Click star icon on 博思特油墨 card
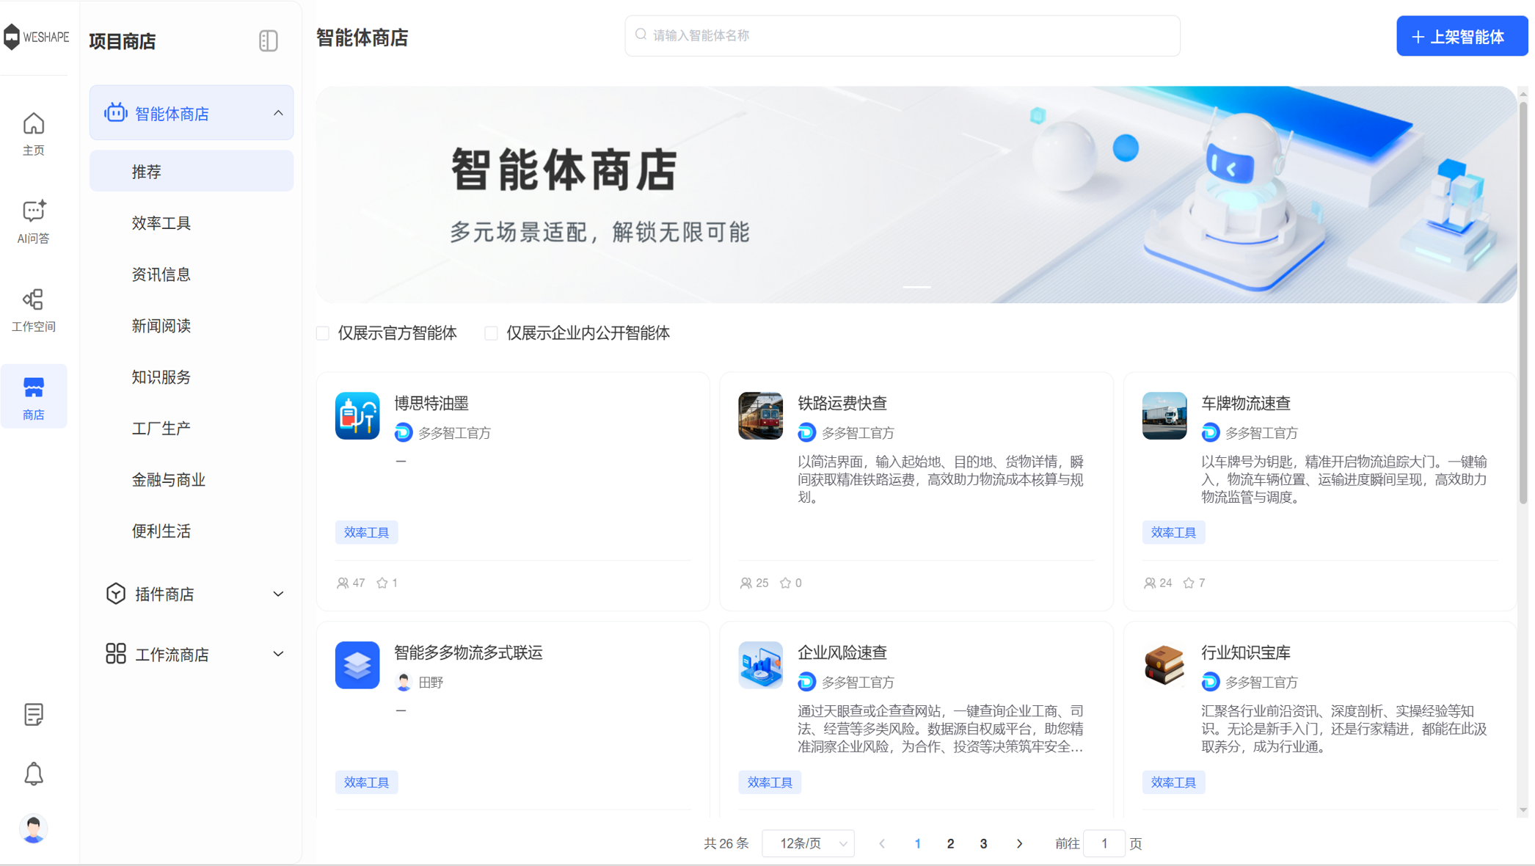The image size is (1535, 866). point(382,583)
